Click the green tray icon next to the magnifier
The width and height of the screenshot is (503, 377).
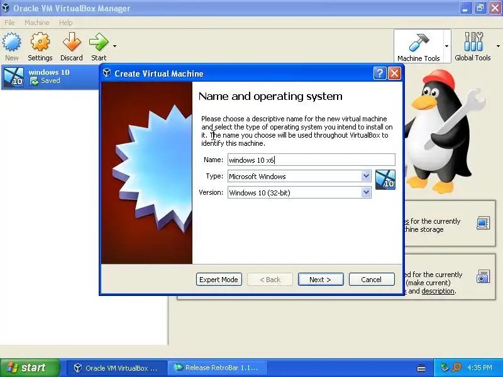coord(444,368)
